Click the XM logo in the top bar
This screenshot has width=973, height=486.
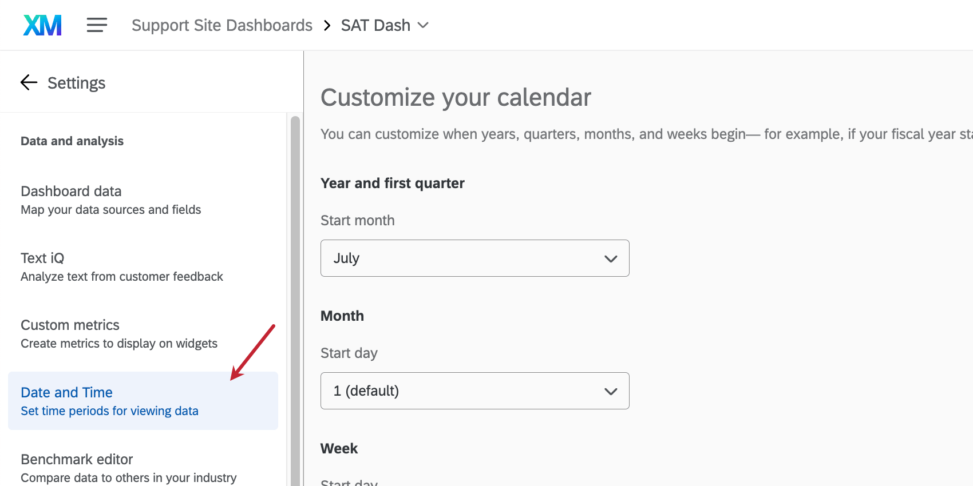[42, 25]
